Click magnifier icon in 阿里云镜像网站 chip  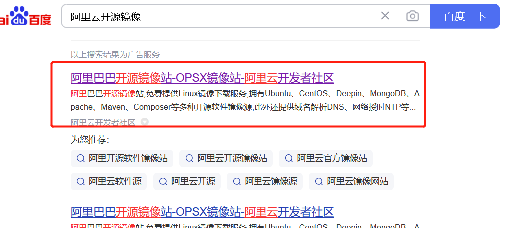point(319,181)
